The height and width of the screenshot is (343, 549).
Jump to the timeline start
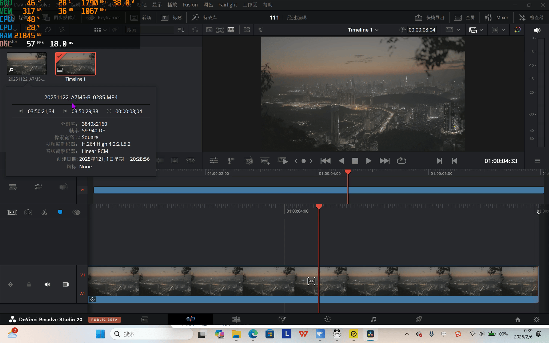pyautogui.click(x=325, y=161)
